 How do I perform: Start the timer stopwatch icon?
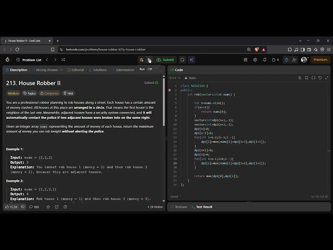[287, 60]
